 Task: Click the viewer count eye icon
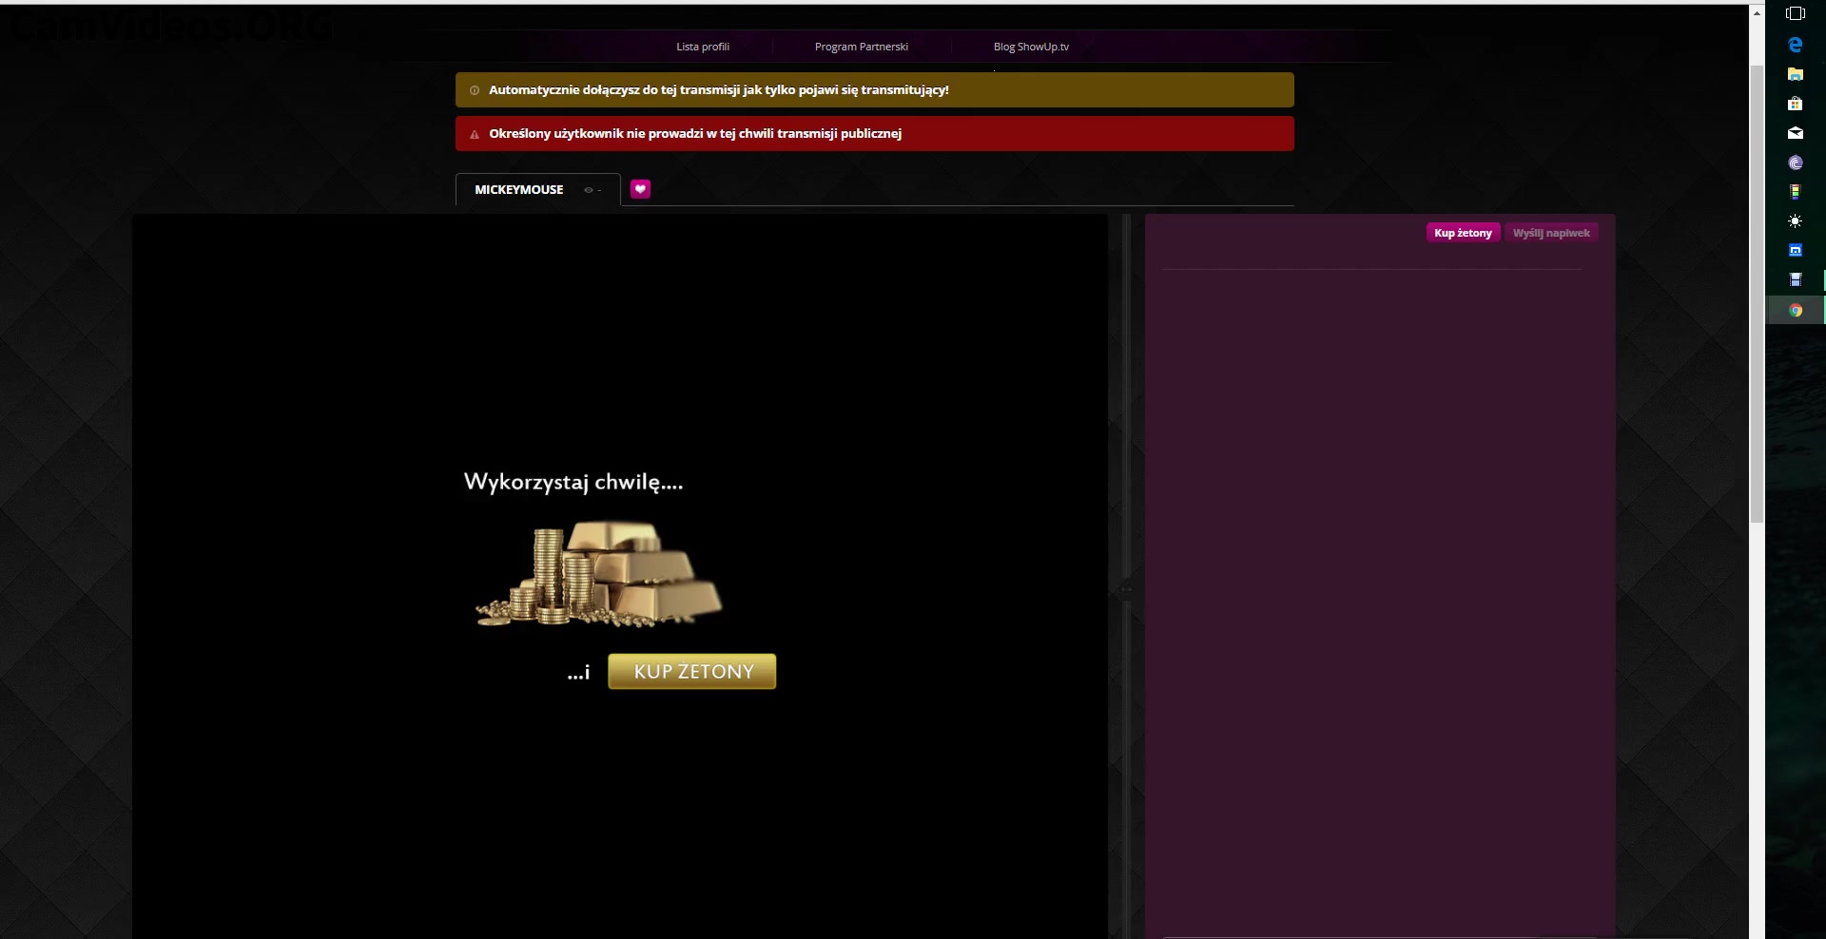(x=589, y=190)
